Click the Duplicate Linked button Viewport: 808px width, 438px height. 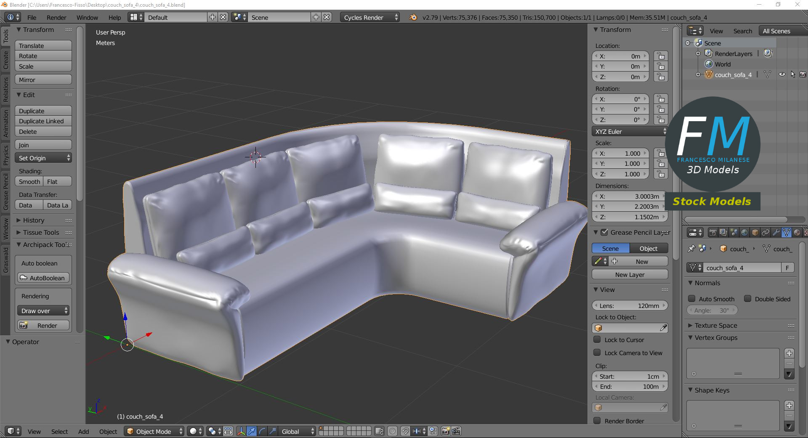tap(43, 121)
